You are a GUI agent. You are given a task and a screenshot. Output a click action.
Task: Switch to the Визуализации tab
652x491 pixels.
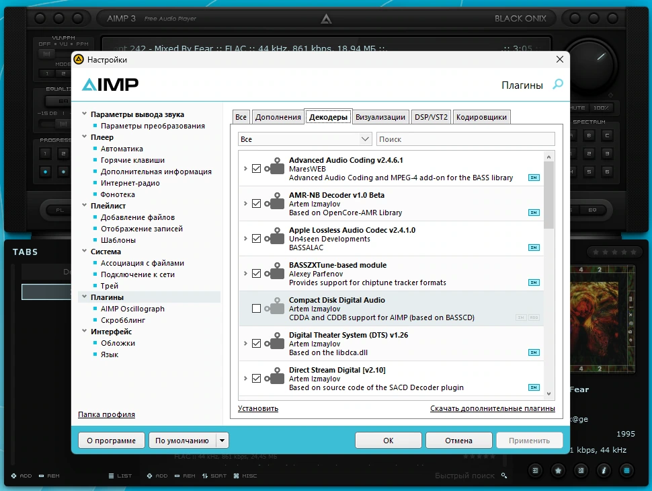tap(380, 117)
